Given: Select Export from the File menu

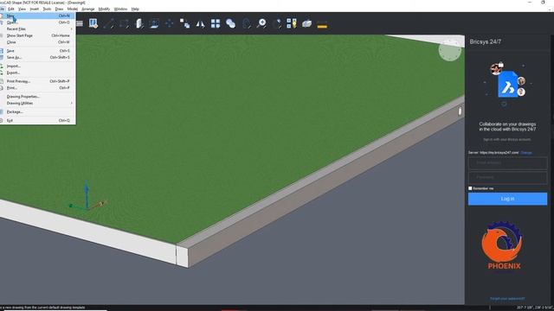Looking at the screenshot, I should 38,73.
